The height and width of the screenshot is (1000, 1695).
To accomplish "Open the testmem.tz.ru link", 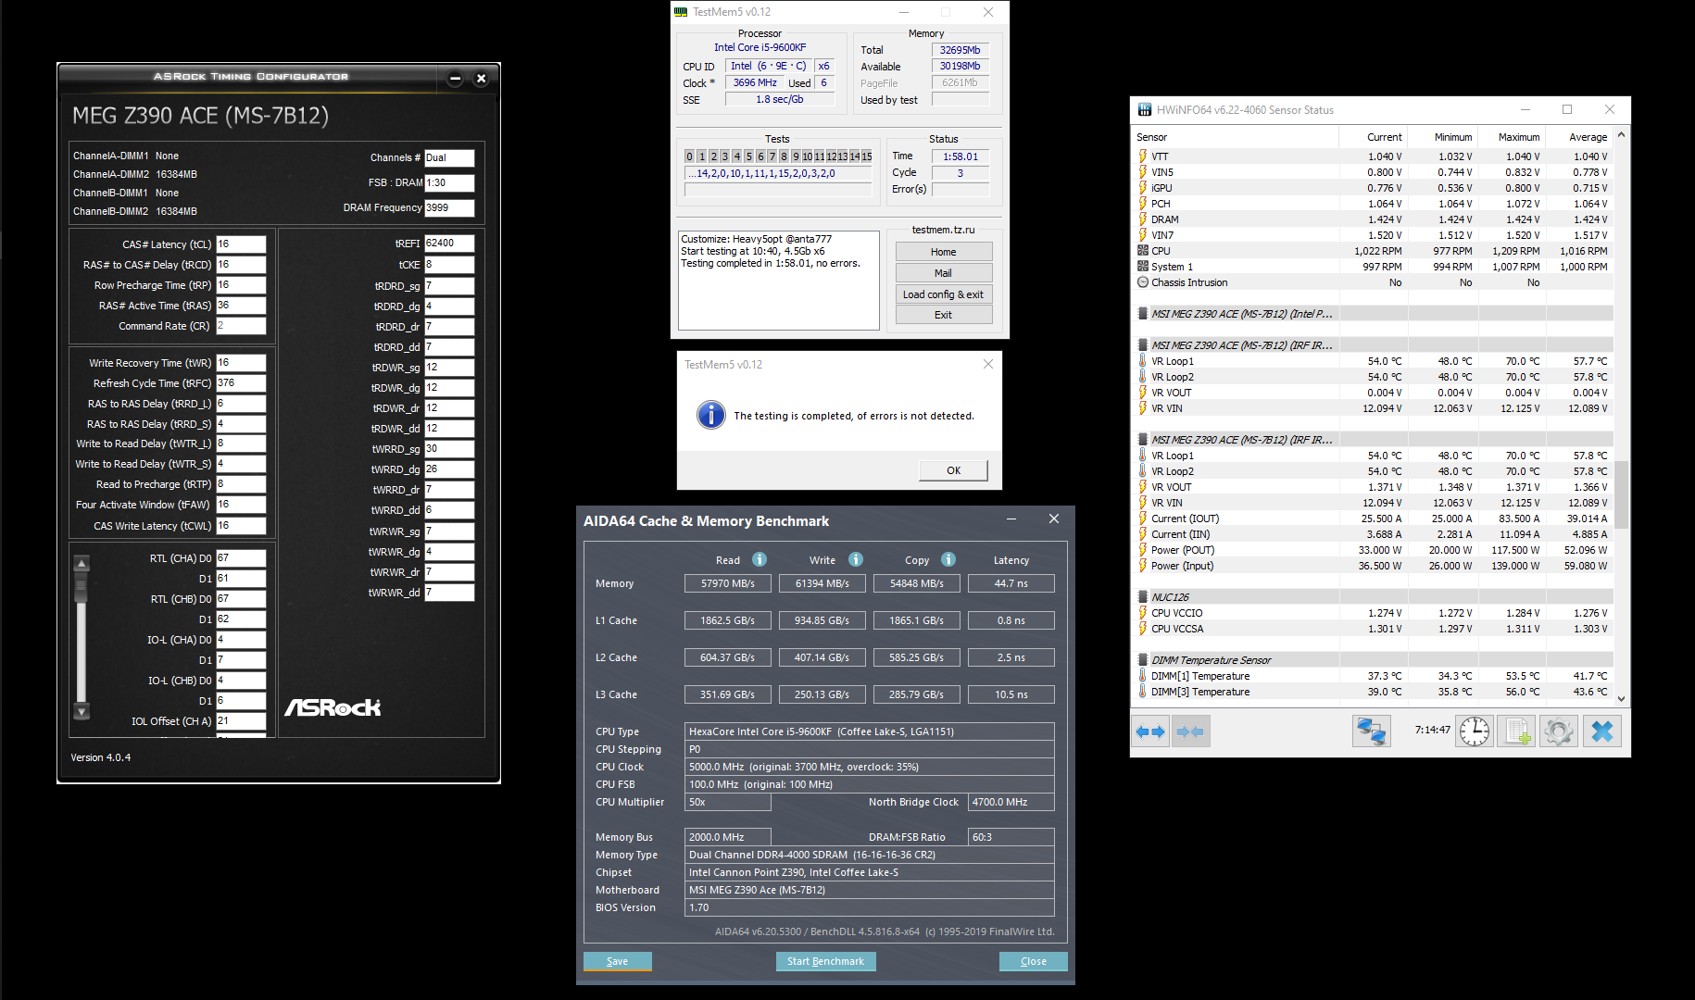I will click(944, 230).
